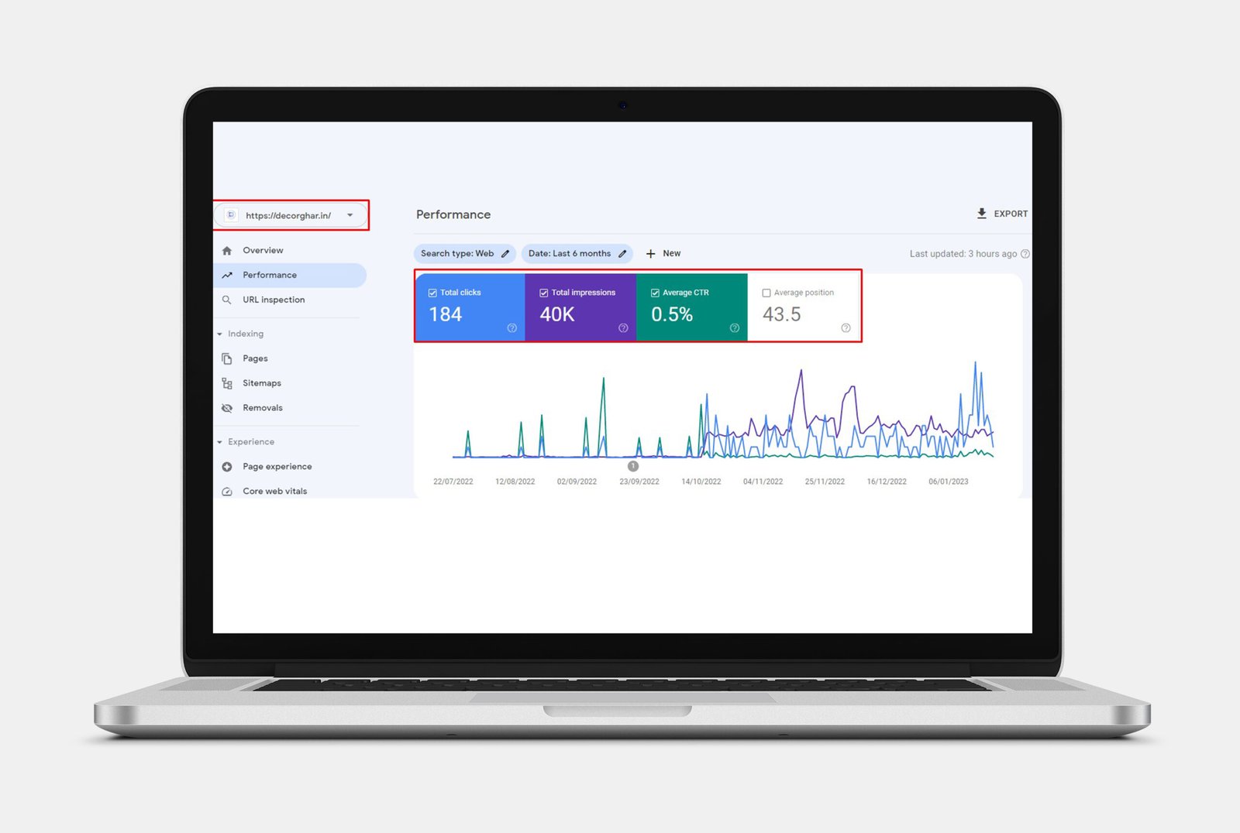Select Performance in the sidebar
Screen dimensions: 1240x833
(x=290, y=275)
